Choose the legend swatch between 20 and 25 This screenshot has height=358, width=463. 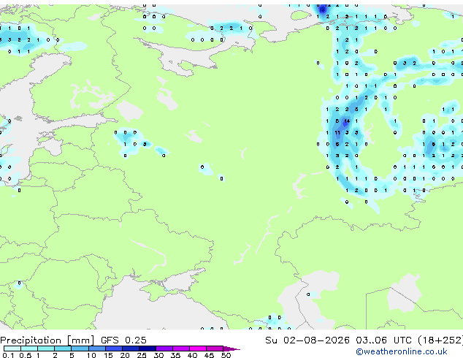131,349
